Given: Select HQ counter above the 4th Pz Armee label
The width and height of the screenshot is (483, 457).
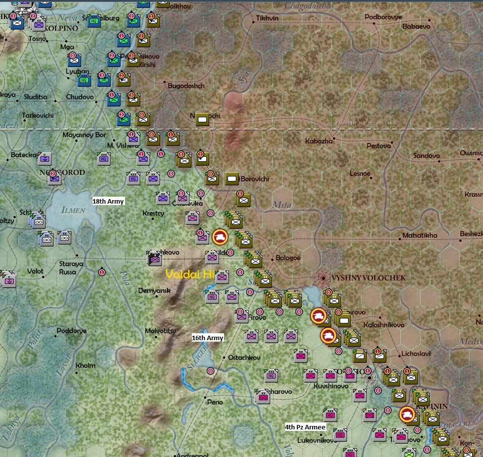Looking at the screenshot, I should coord(330,415).
